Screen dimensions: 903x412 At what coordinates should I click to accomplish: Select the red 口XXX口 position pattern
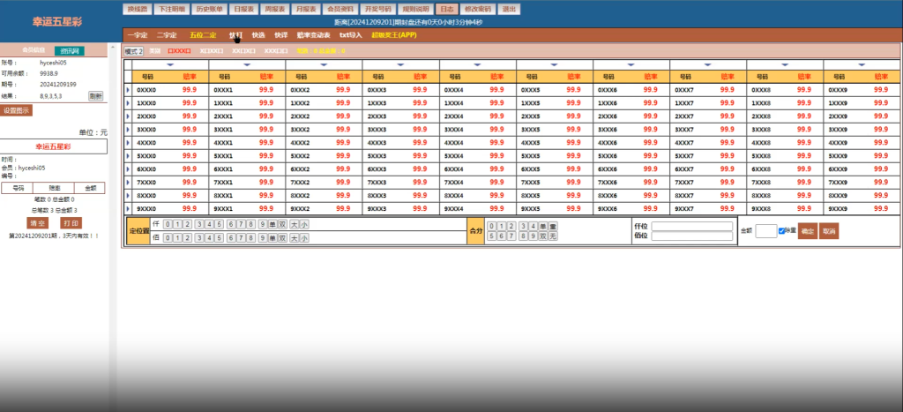coord(179,51)
